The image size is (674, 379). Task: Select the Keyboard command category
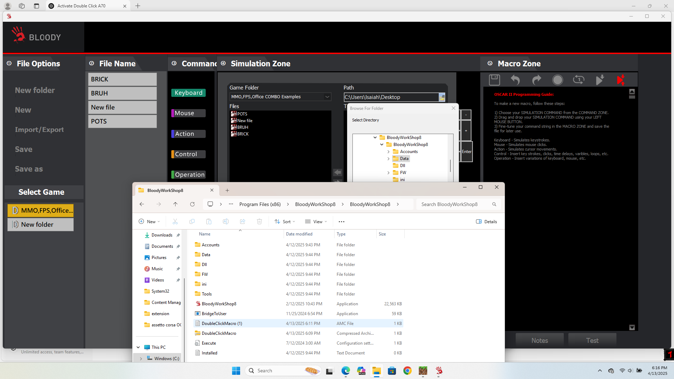189,93
